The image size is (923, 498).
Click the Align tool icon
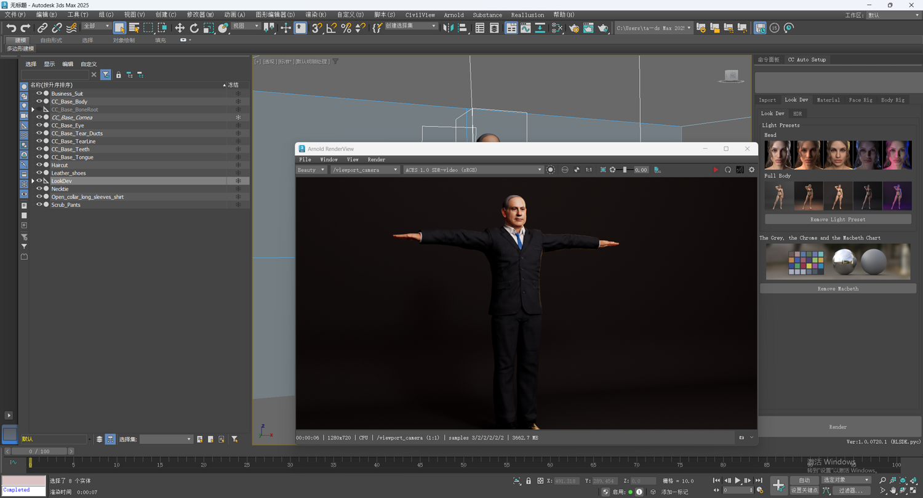462,28
